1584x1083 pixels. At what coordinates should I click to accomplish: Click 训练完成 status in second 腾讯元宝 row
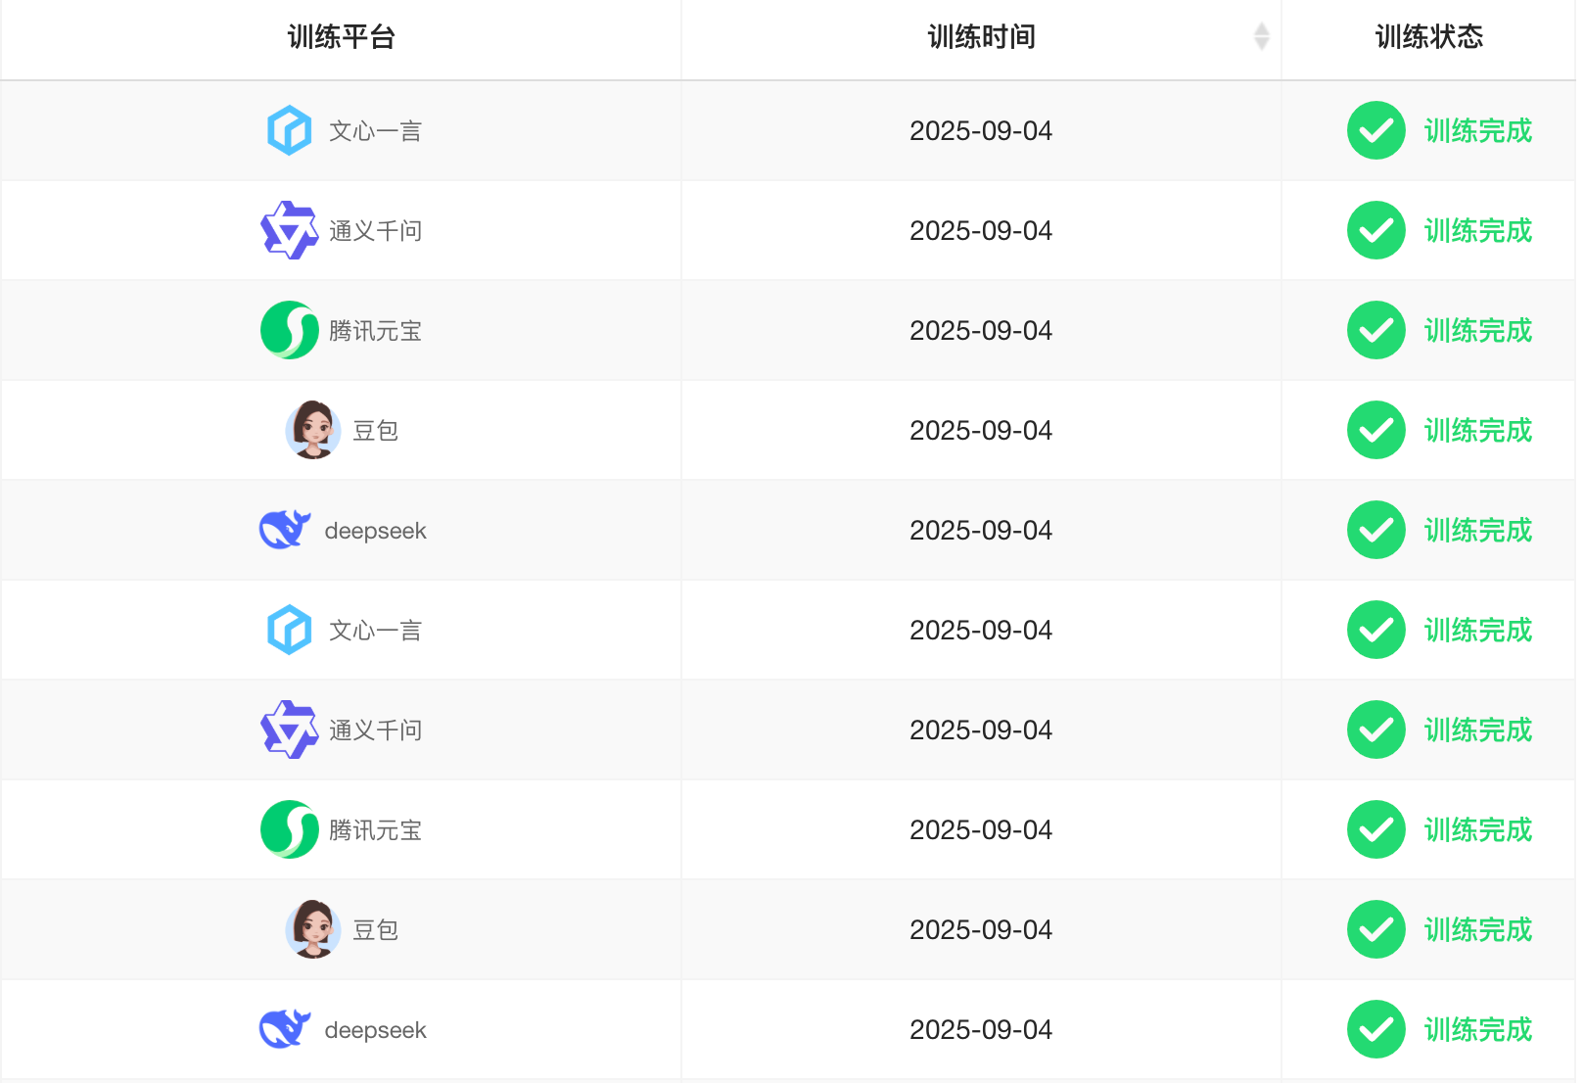pos(1478,830)
